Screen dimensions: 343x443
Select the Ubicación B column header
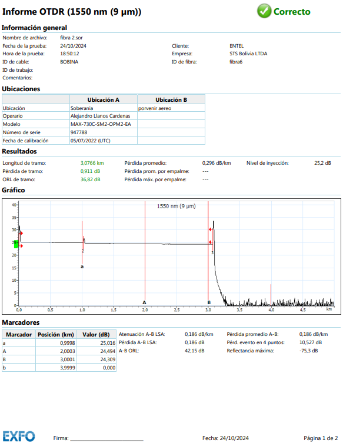171,100
